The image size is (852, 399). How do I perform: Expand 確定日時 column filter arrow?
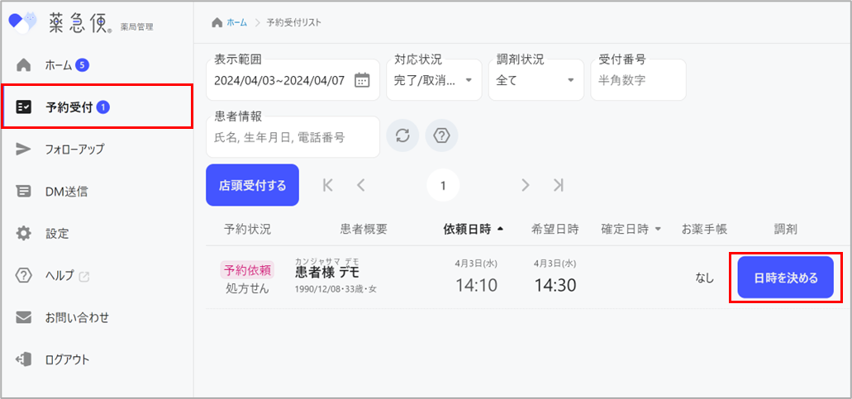(659, 229)
